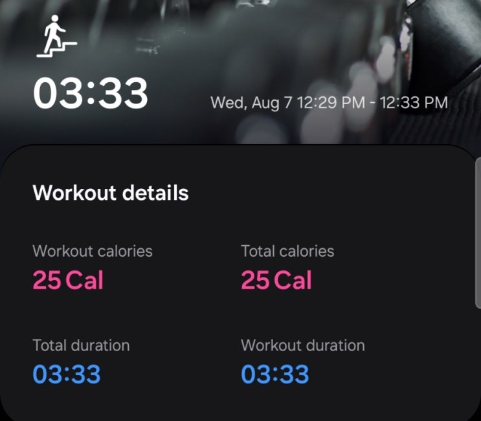This screenshot has width=481, height=421.
Task: Tap the blue 03:33 under Total duration
Action: click(67, 374)
